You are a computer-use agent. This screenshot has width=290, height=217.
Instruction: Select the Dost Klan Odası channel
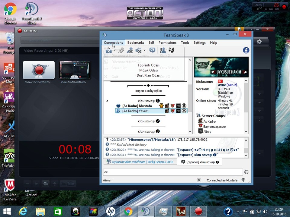148,75
